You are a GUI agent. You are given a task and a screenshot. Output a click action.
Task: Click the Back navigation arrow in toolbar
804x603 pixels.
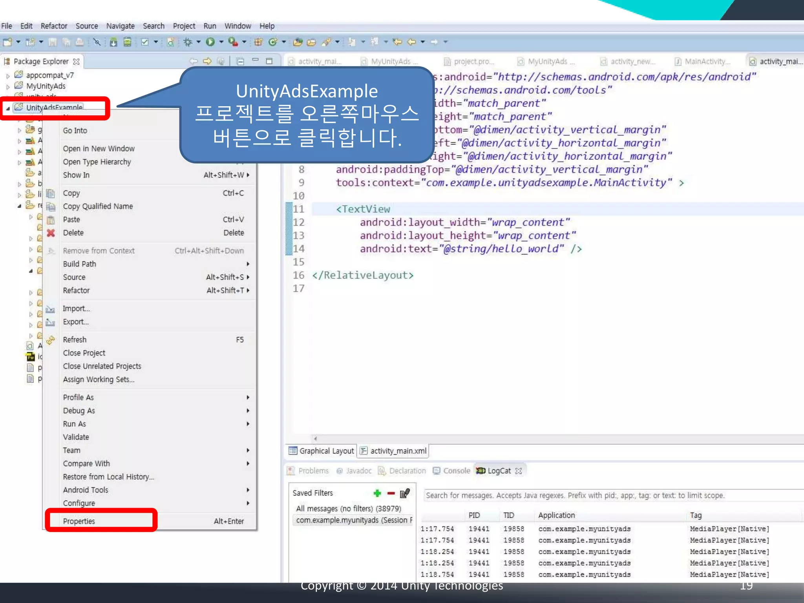(x=411, y=42)
